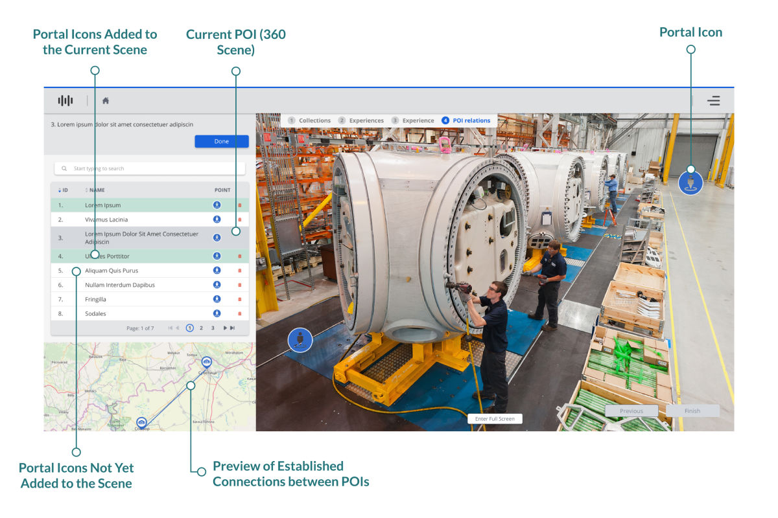Open the Collections step tab

(x=309, y=120)
